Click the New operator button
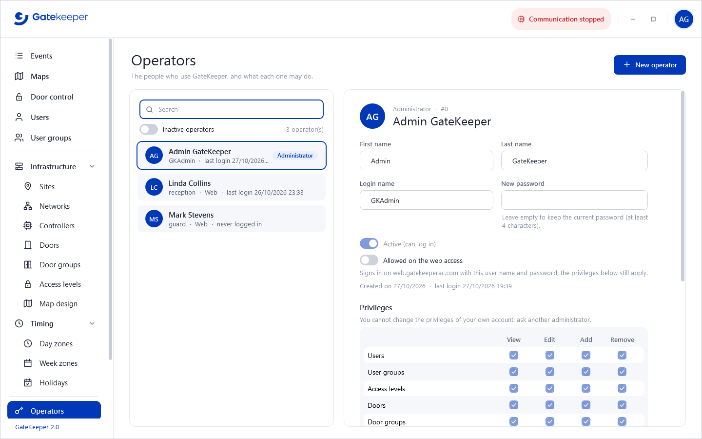Image resolution: width=702 pixels, height=439 pixels. point(649,65)
